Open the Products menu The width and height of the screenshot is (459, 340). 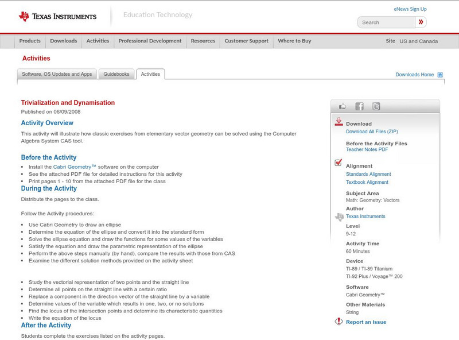point(30,41)
